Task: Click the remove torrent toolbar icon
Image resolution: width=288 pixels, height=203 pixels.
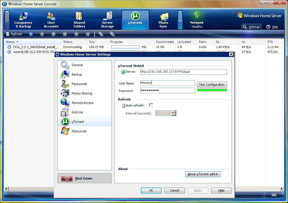Action: click(42, 34)
